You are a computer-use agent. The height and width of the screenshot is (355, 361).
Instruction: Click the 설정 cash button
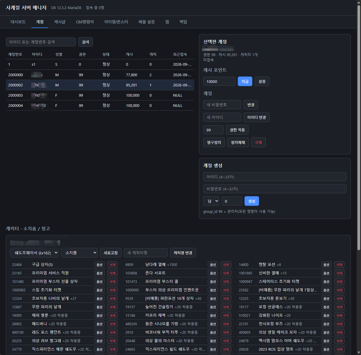(x=262, y=81)
